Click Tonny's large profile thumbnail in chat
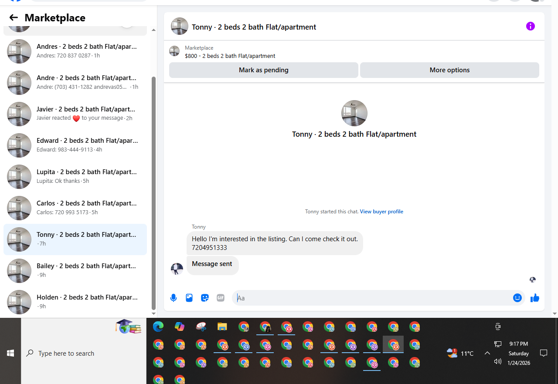Viewport: 558px width, 384px height. tap(354, 113)
